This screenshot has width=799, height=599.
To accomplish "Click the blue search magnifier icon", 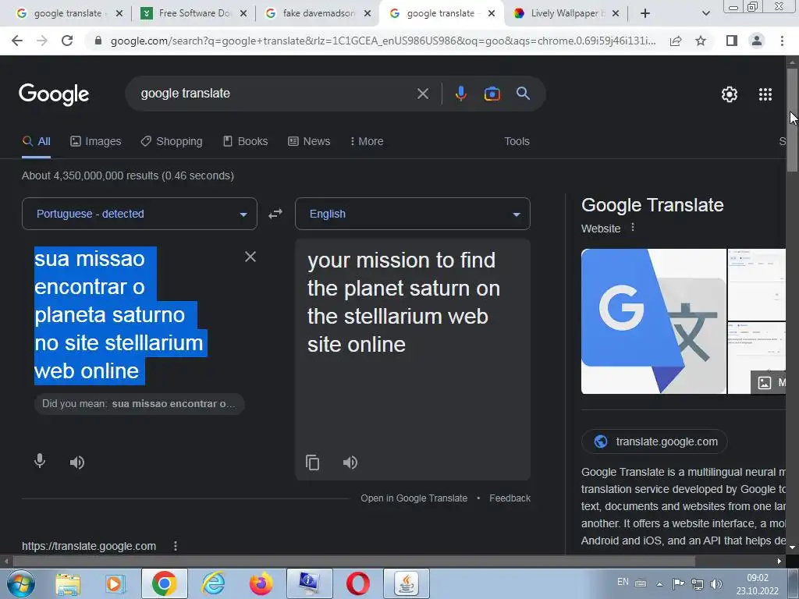I will pos(523,94).
